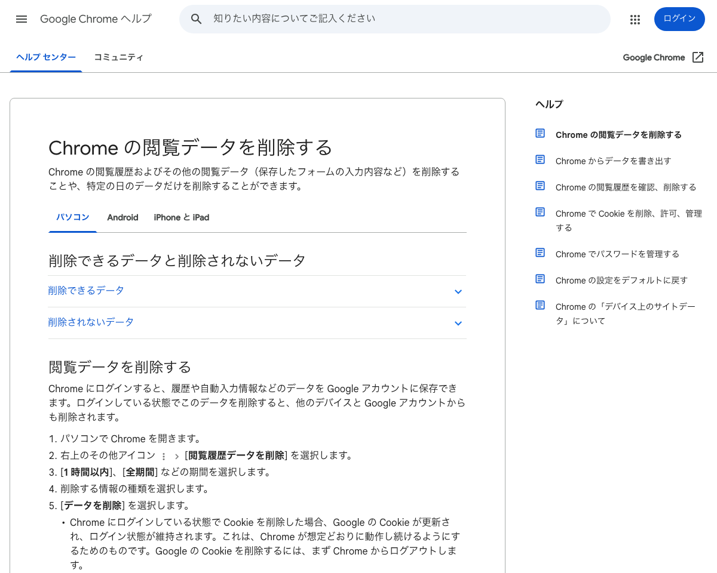Open the current Chrome の閲覧データを削除する sidebar link
The image size is (717, 573).
(x=618, y=135)
